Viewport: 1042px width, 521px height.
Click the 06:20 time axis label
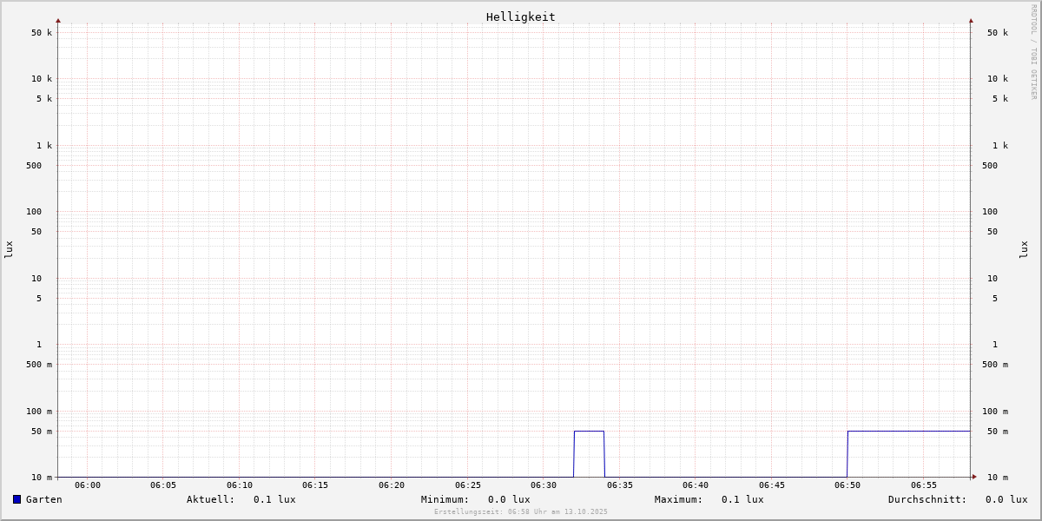pos(392,485)
